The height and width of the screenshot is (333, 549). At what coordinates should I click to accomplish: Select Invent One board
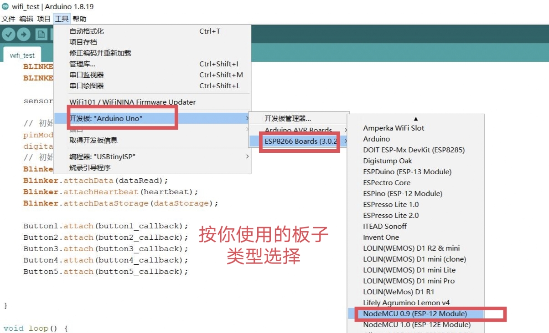[415, 237]
